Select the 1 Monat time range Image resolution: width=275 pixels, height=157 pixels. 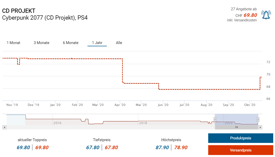pos(13,43)
